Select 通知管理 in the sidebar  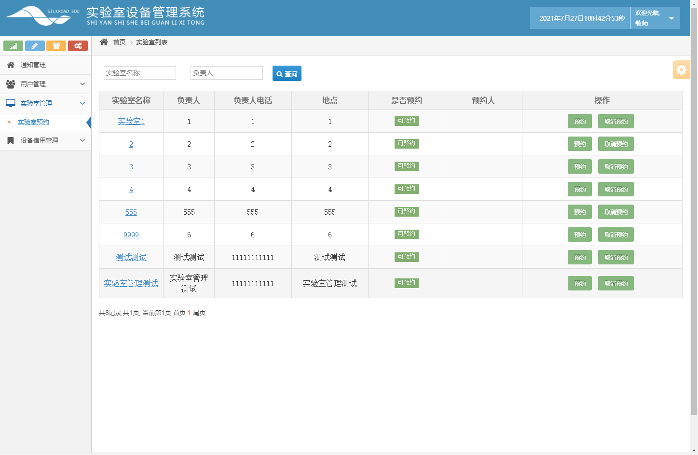click(32, 65)
